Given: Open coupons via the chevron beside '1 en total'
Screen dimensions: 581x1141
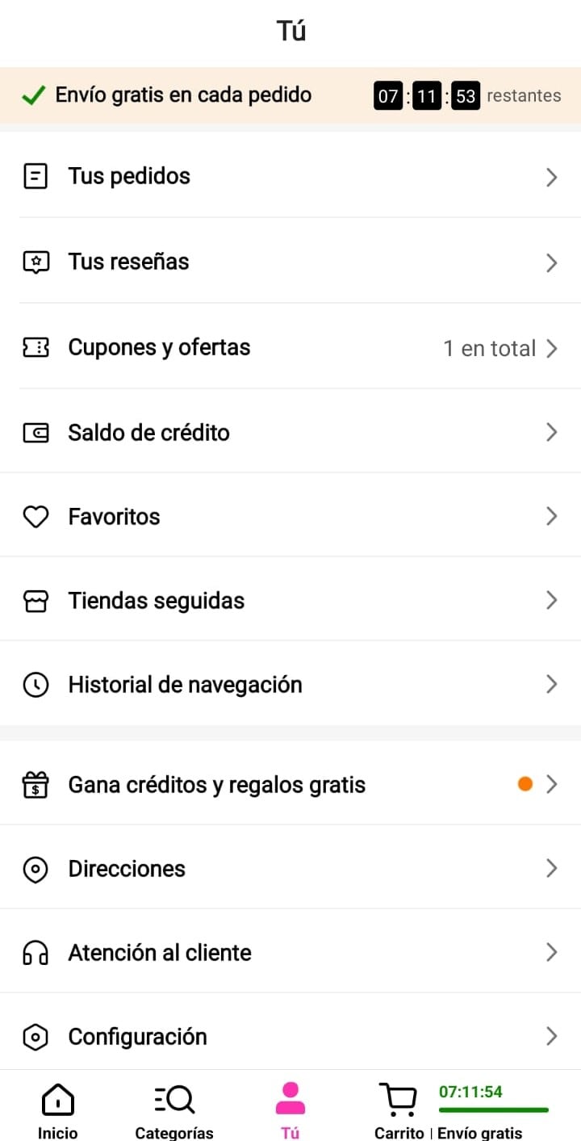Looking at the screenshot, I should 552,348.
